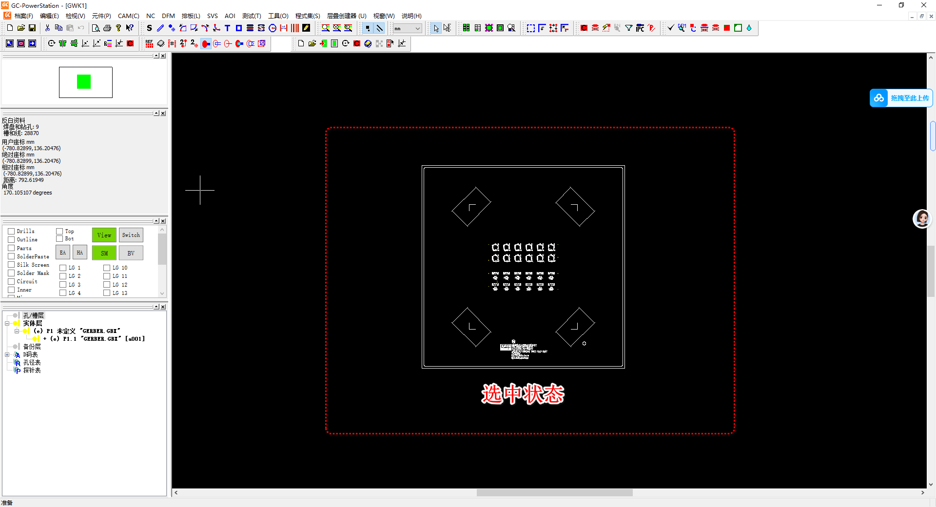
Task: Check the Drills layer checkbox
Action: pos(11,231)
